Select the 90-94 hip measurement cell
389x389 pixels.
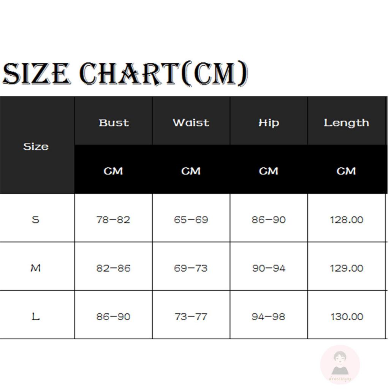(269, 268)
